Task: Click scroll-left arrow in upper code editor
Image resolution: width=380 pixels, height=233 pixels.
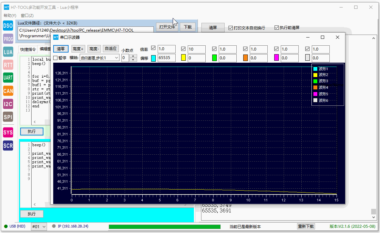Action: click(35, 122)
